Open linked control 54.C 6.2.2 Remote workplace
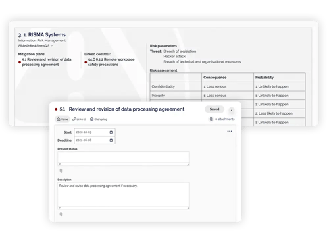The width and height of the screenshot is (329, 247). point(111,62)
